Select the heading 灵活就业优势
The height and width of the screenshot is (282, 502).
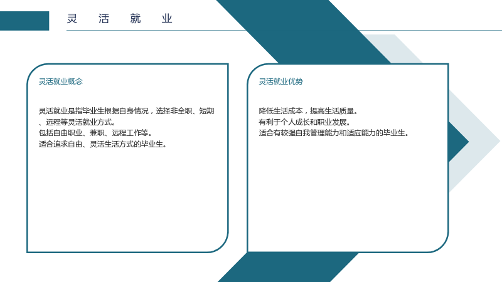point(280,81)
